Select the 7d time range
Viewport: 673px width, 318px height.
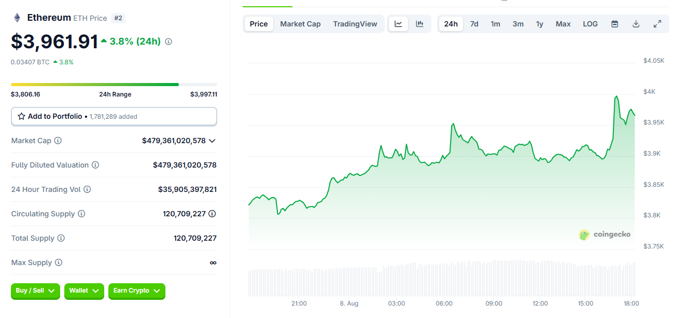(x=474, y=24)
